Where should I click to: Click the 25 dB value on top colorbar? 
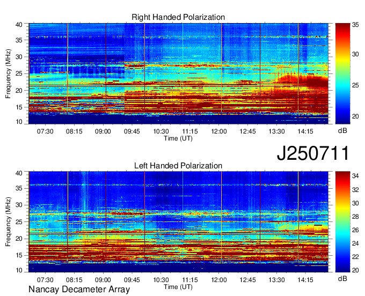355,85
